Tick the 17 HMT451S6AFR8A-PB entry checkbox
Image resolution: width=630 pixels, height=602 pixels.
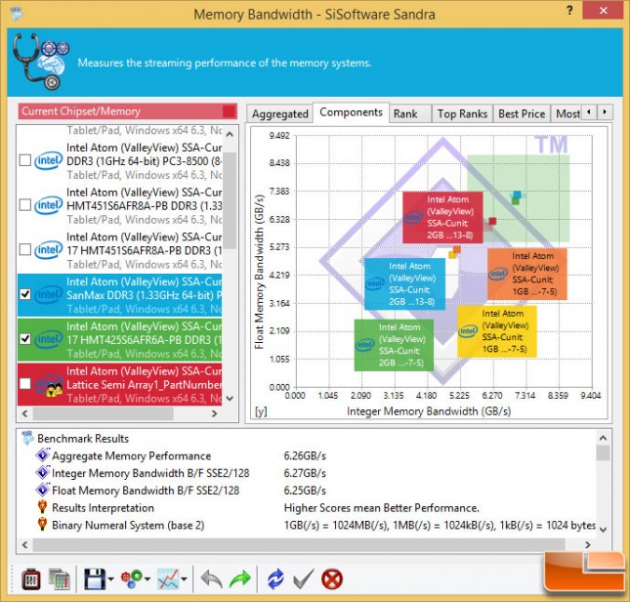pyautogui.click(x=25, y=249)
